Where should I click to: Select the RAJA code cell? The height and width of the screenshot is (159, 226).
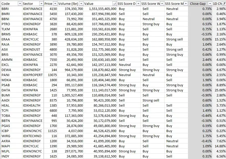pos(11,45)
